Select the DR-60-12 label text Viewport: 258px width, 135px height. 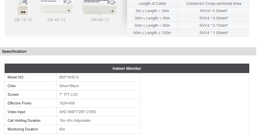coord(100,20)
